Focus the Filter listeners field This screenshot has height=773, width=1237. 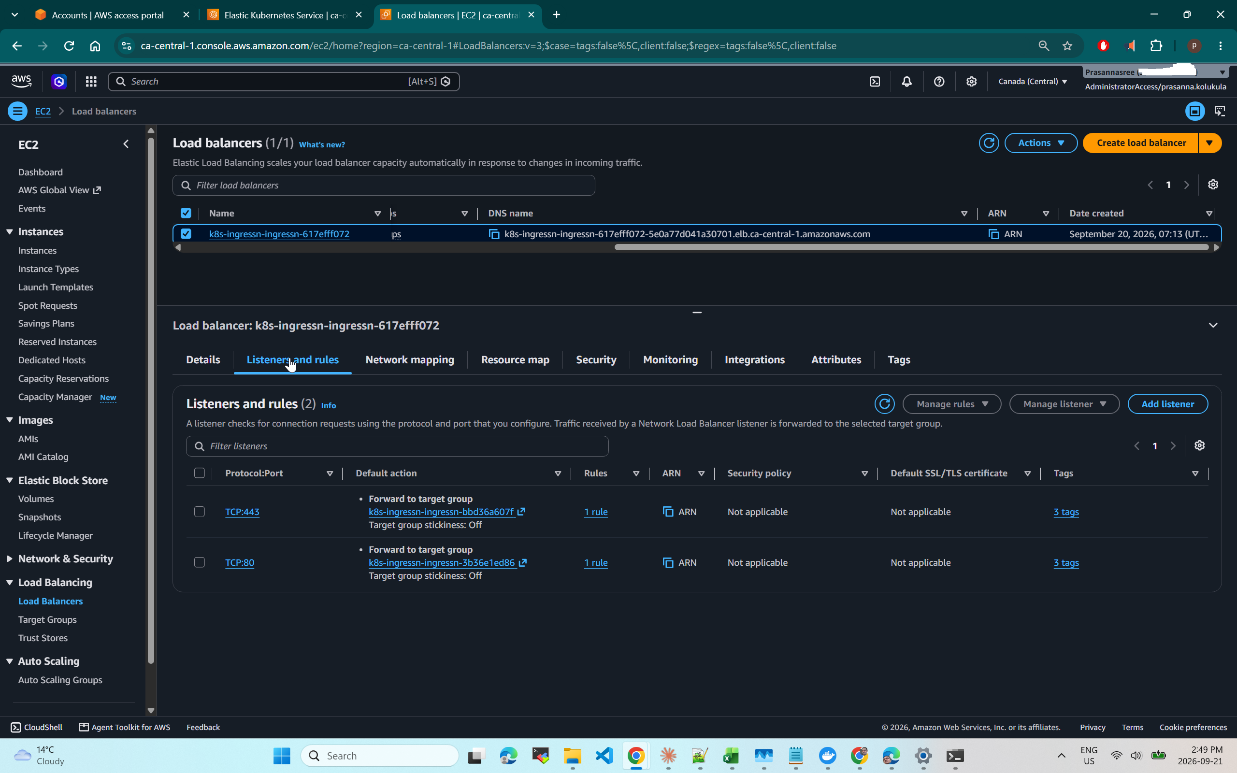pyautogui.click(x=397, y=446)
